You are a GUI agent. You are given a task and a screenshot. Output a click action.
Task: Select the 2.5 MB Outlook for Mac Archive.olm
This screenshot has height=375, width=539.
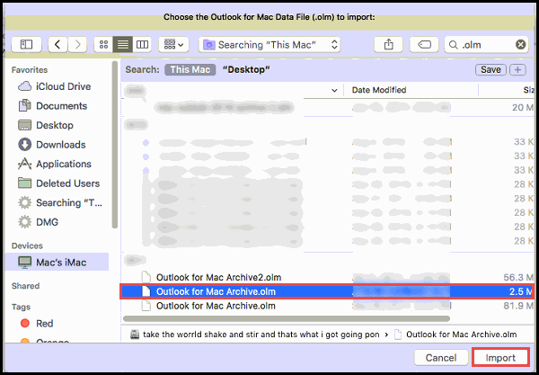(x=327, y=291)
